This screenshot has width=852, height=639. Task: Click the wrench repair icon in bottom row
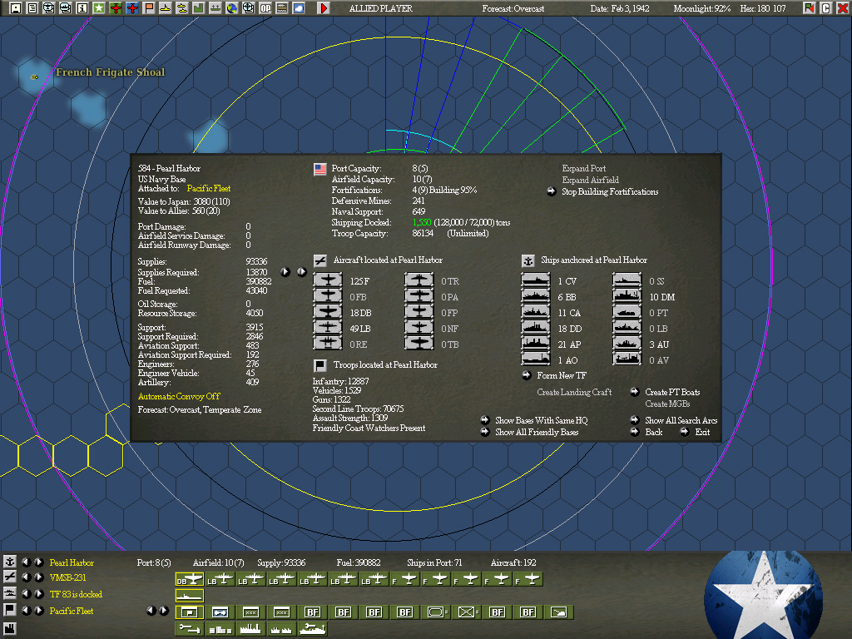click(x=190, y=629)
